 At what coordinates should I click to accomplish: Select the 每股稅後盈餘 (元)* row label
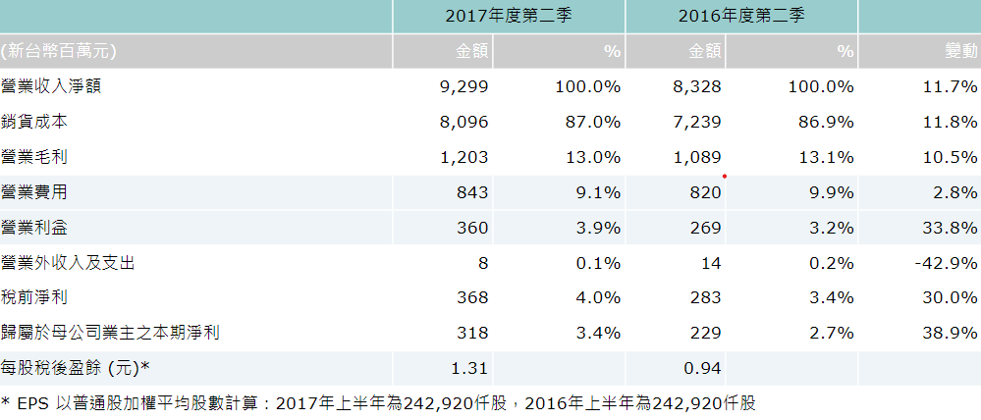pyautogui.click(x=77, y=368)
